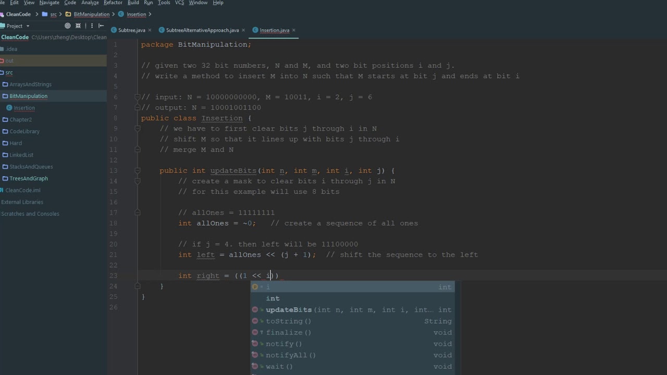The width and height of the screenshot is (667, 375).
Task: Close the Subtree.java tab
Action: pyautogui.click(x=150, y=30)
